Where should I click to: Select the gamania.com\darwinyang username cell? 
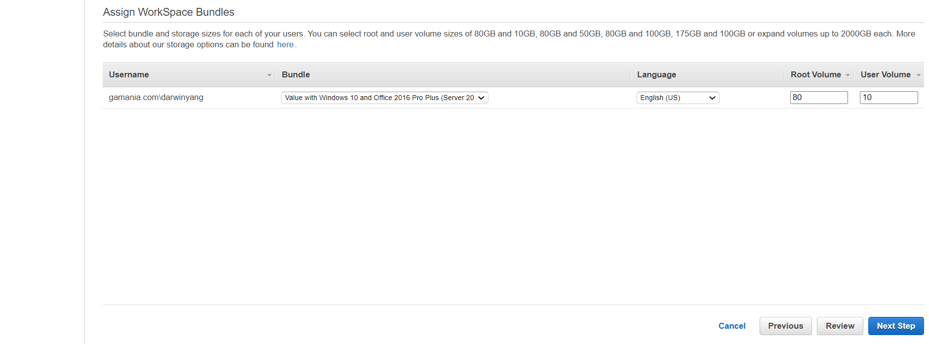tap(156, 98)
